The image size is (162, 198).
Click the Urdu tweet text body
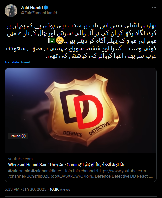click(81, 41)
